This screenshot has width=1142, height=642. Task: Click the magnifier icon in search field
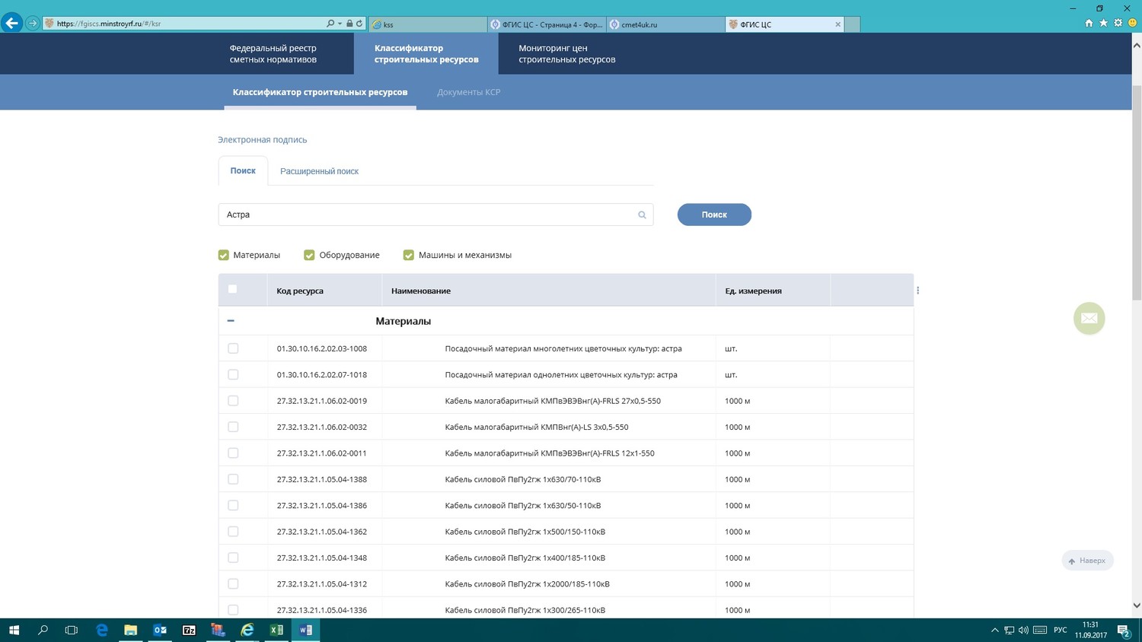pos(642,215)
